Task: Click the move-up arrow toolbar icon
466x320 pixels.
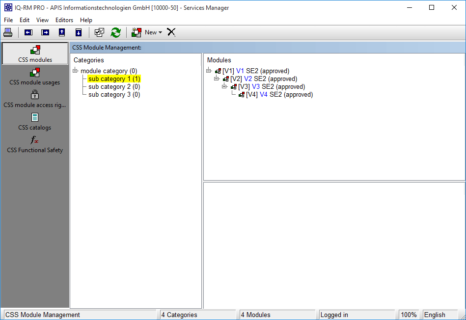Action: [x=62, y=32]
